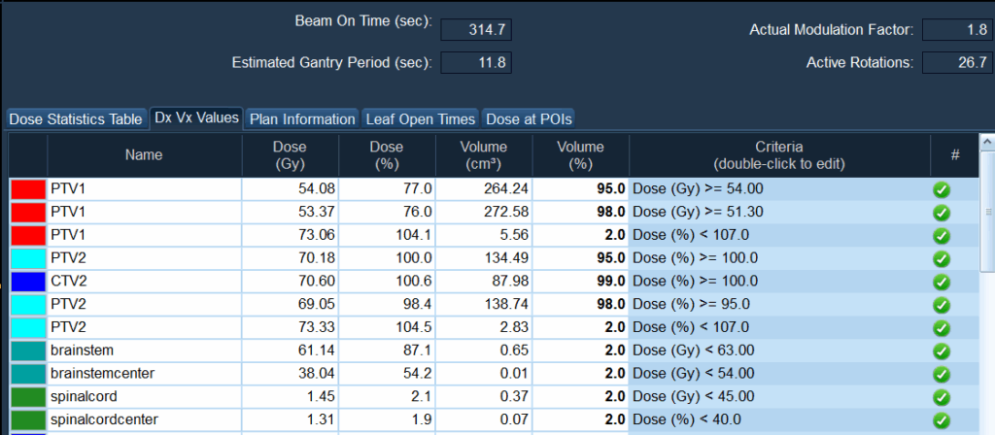Click the green spinalcord color swatch
This screenshot has height=435, width=995.
coord(28,397)
